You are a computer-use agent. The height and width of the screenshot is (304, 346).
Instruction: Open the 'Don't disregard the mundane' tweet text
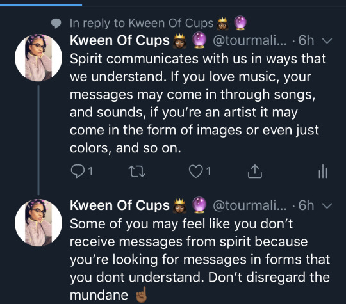tap(200, 259)
